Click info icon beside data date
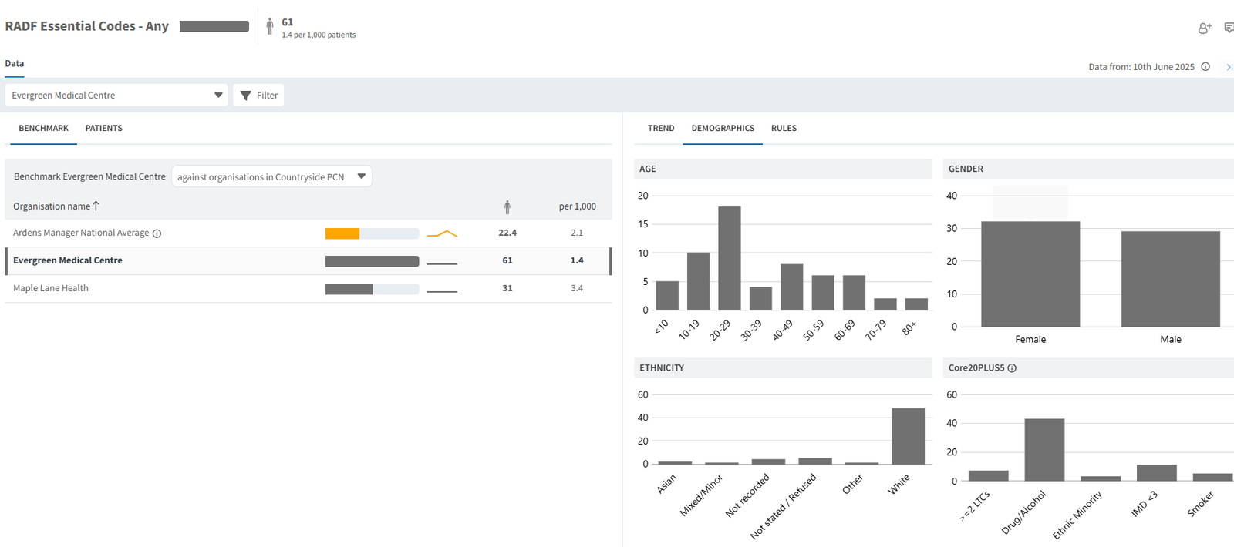 [x=1205, y=67]
